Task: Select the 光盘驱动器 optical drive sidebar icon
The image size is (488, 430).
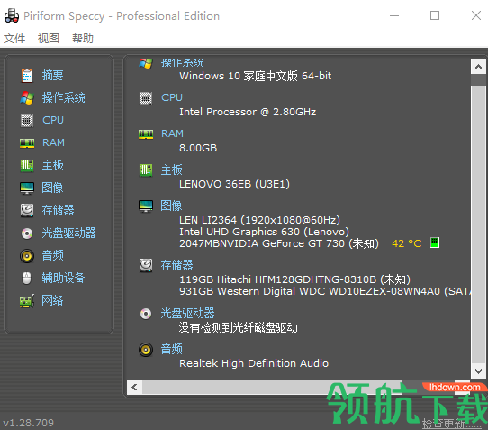Action: [x=27, y=233]
